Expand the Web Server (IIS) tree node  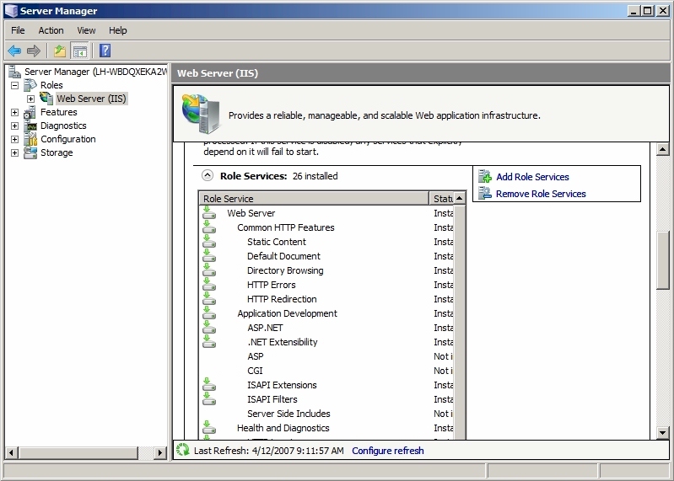[x=30, y=99]
